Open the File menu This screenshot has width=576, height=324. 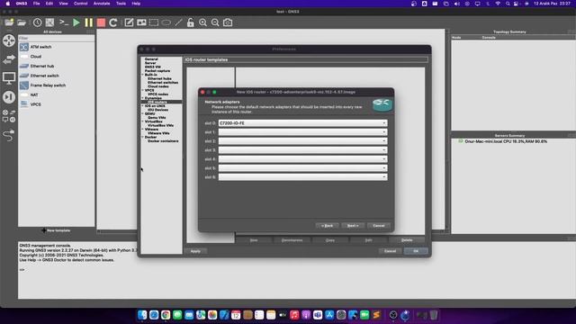[x=36, y=4]
